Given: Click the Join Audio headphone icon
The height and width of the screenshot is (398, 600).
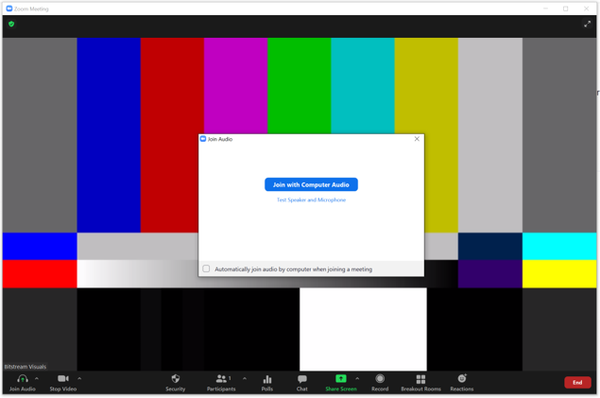Looking at the screenshot, I should click(x=22, y=379).
